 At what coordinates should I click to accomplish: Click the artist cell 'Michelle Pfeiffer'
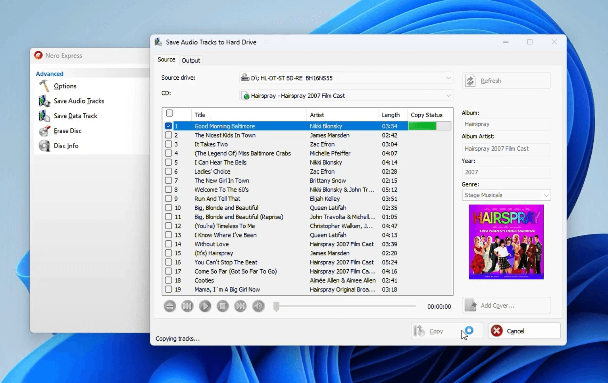coord(330,153)
